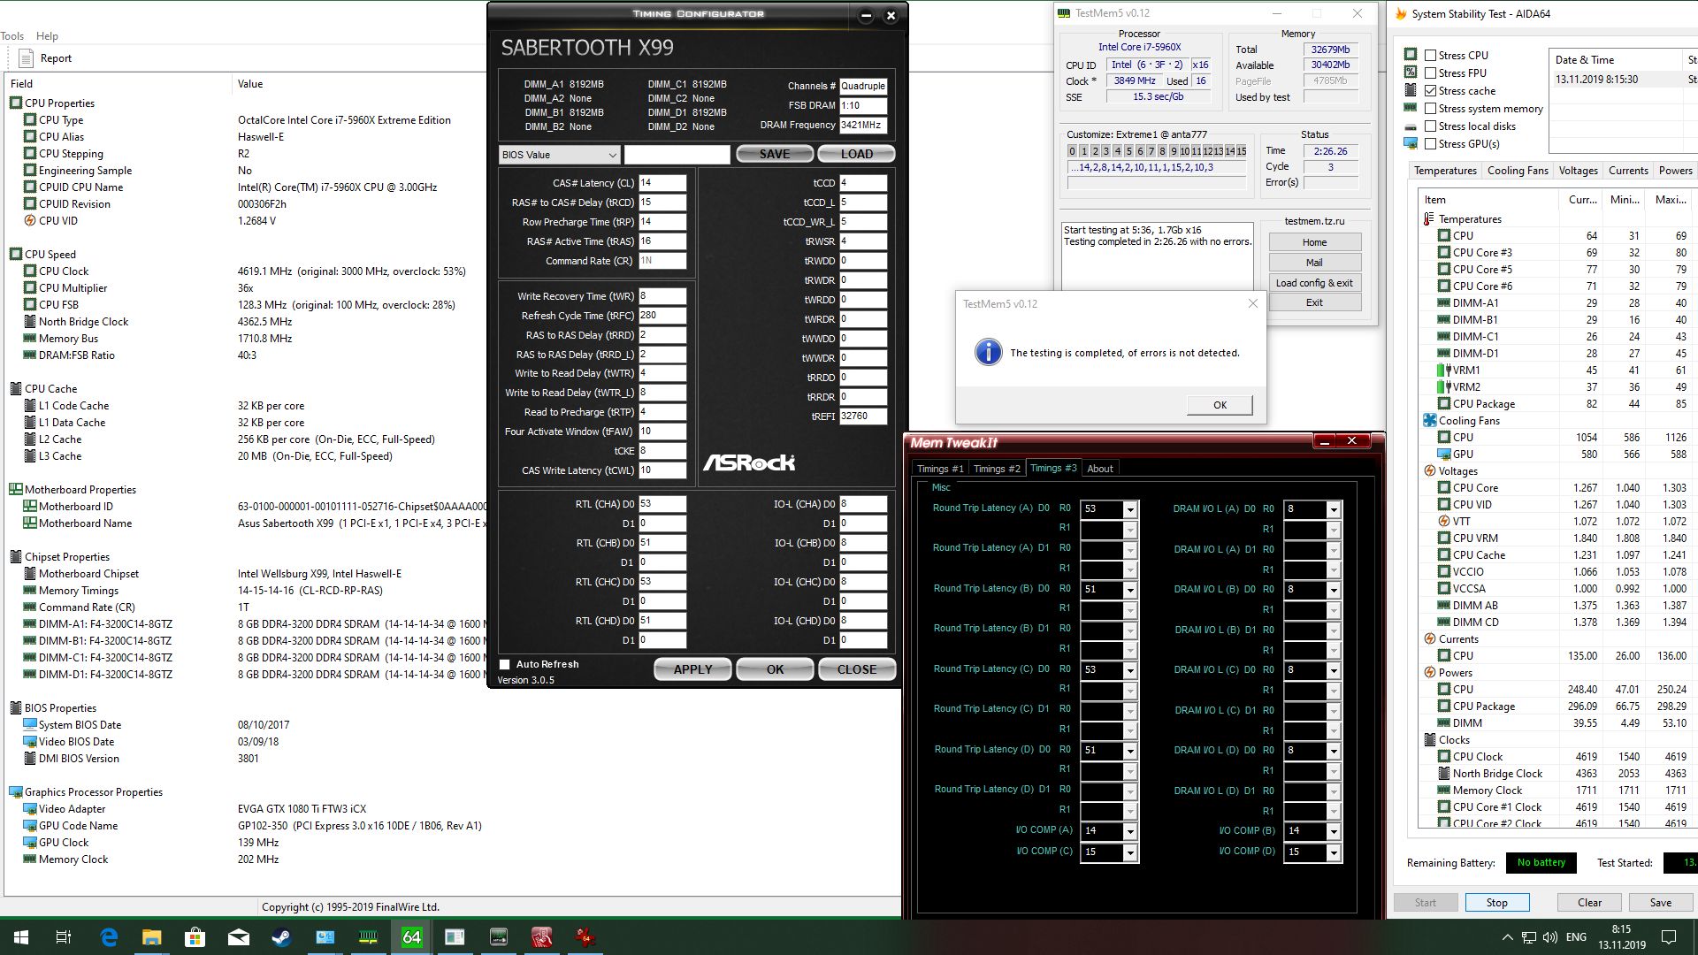The image size is (1698, 955).
Task: Click the File Explorer taskbar icon
Action: 152,937
